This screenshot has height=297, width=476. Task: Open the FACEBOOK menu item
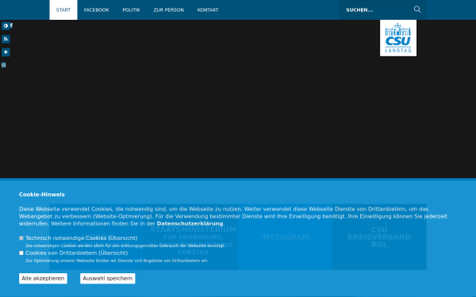point(96,10)
